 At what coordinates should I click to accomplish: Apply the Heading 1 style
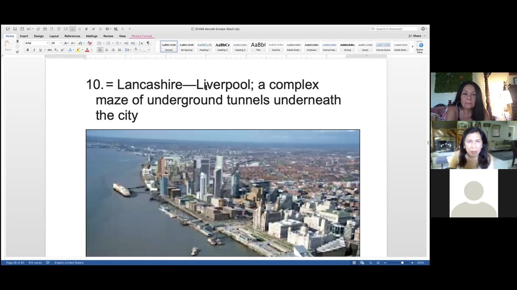(204, 46)
